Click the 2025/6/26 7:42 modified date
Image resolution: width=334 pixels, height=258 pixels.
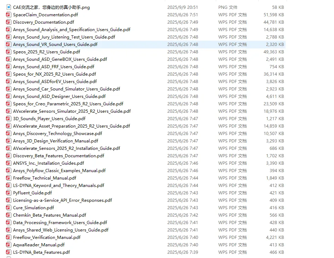(183, 215)
